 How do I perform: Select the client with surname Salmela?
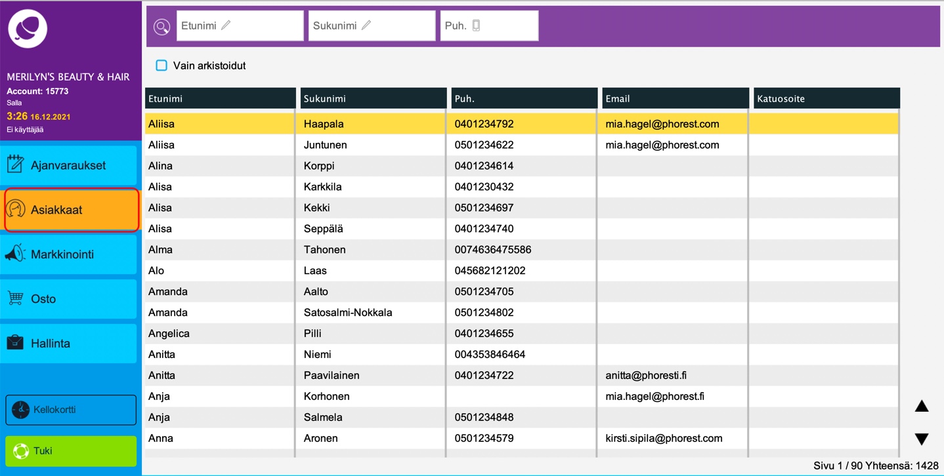pyautogui.click(x=522, y=418)
